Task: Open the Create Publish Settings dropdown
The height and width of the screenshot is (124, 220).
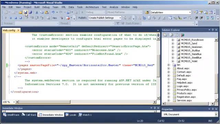Action: click(120, 18)
